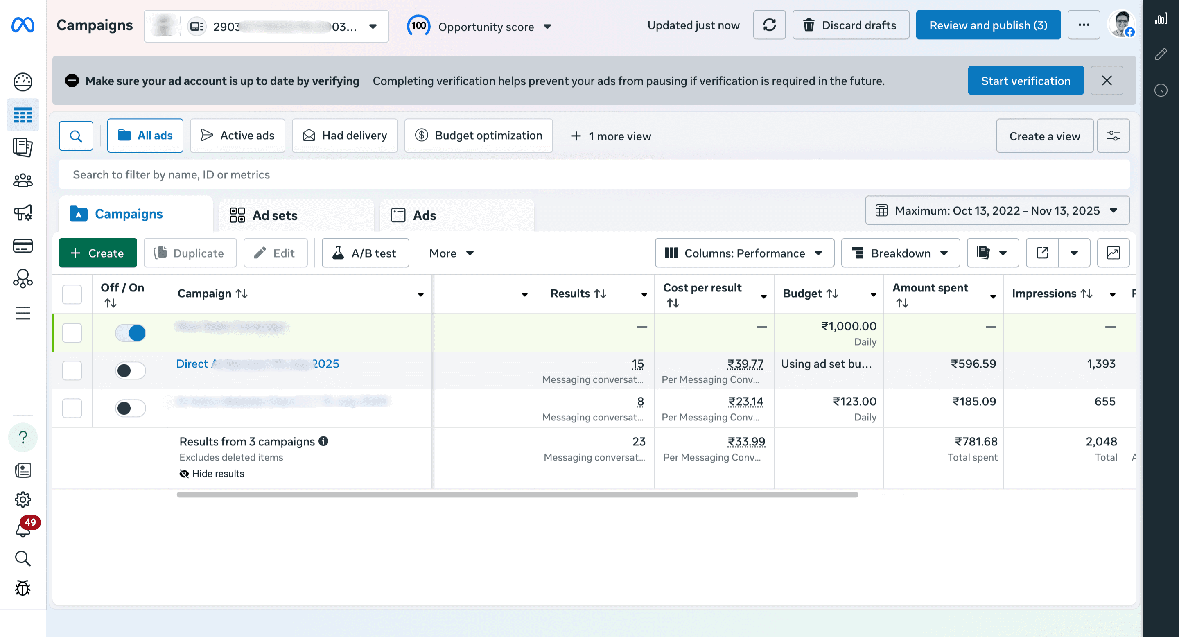Viewport: 1179px width, 637px height.
Task: Select the checkbox for the second campaign row
Action: [x=72, y=370]
